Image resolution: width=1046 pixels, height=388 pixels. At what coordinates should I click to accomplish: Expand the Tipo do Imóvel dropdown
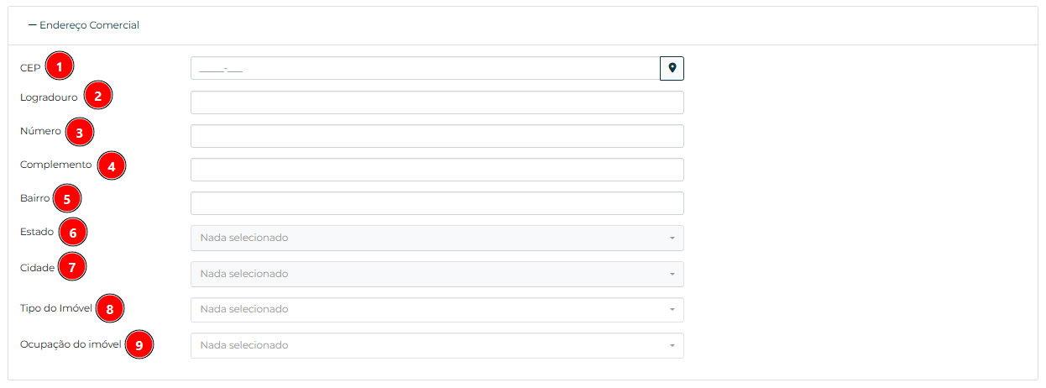(437, 309)
